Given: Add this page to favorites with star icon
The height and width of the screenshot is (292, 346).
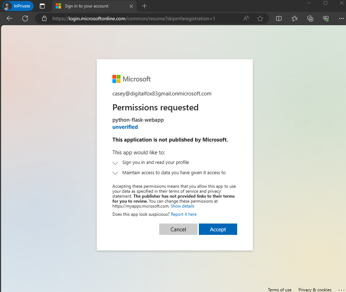Looking at the screenshot, I should click(260, 18).
